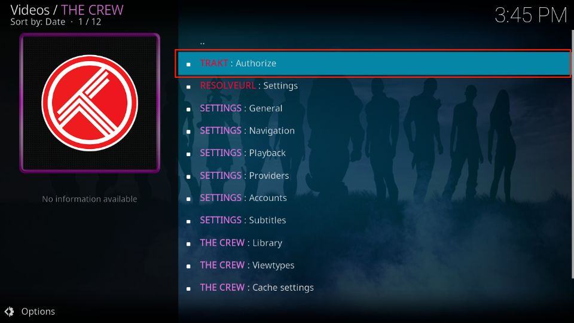Click the bullet icon beside SETTINGS : Navigation
The height and width of the screenshot is (323, 574).
pyautogui.click(x=188, y=132)
